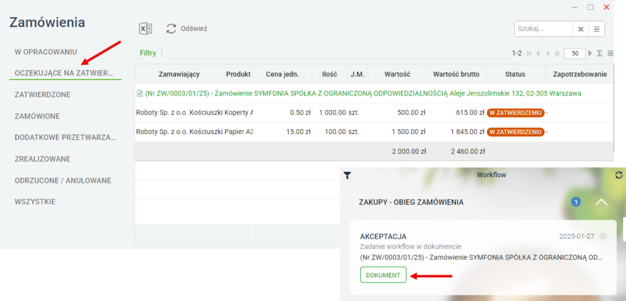Sort by Wartość column header
This screenshot has width=626, height=301.
pyautogui.click(x=397, y=74)
